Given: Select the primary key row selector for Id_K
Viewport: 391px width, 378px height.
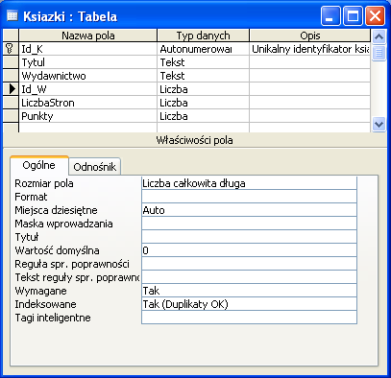Looking at the screenshot, I should point(11,49).
